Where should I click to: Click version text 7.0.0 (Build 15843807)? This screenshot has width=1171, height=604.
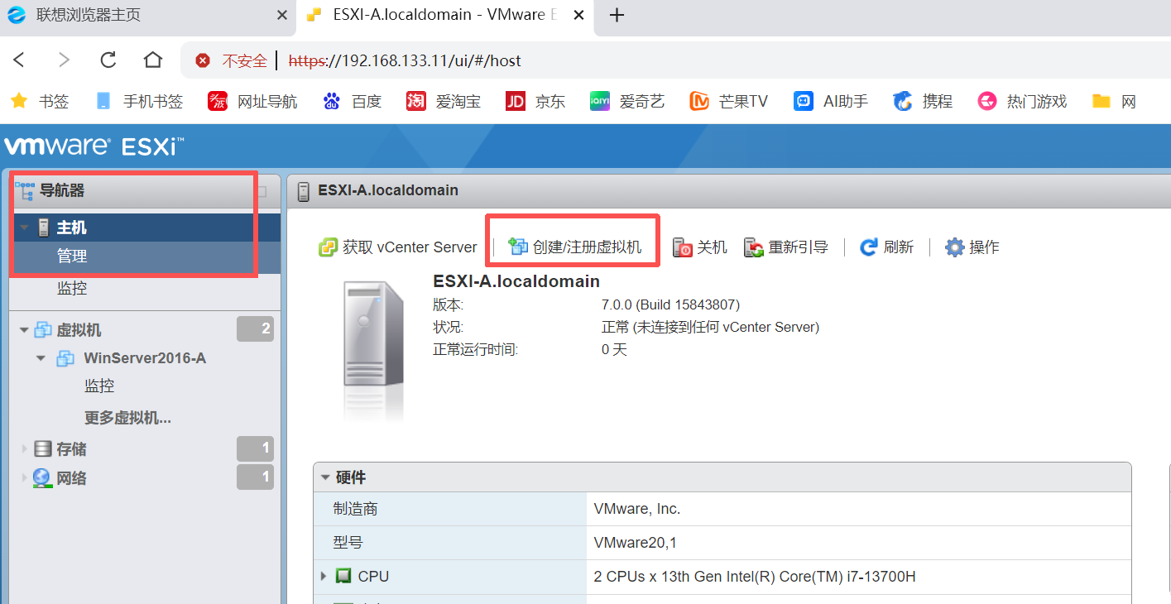pos(670,304)
